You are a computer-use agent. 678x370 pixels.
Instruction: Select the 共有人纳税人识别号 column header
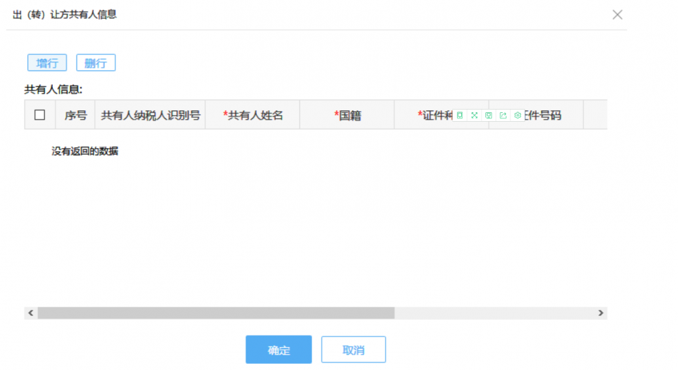tap(151, 115)
